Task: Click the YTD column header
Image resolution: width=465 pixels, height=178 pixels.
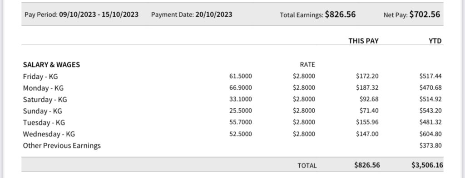Action: [435, 41]
